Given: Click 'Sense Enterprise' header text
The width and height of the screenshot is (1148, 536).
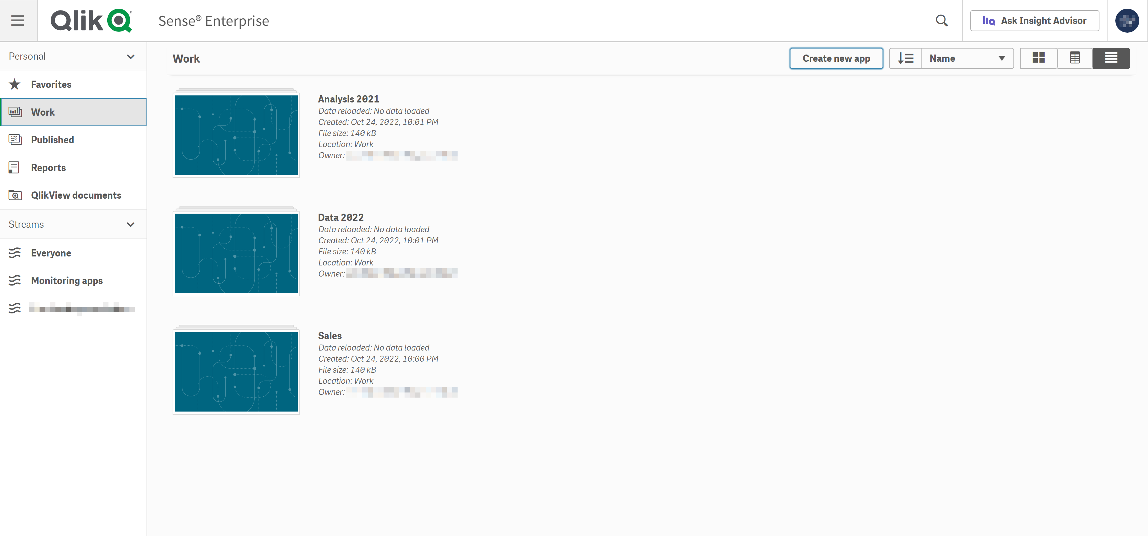Looking at the screenshot, I should tap(213, 21).
